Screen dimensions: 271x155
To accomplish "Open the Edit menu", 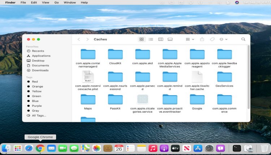I will [x=34, y=3].
